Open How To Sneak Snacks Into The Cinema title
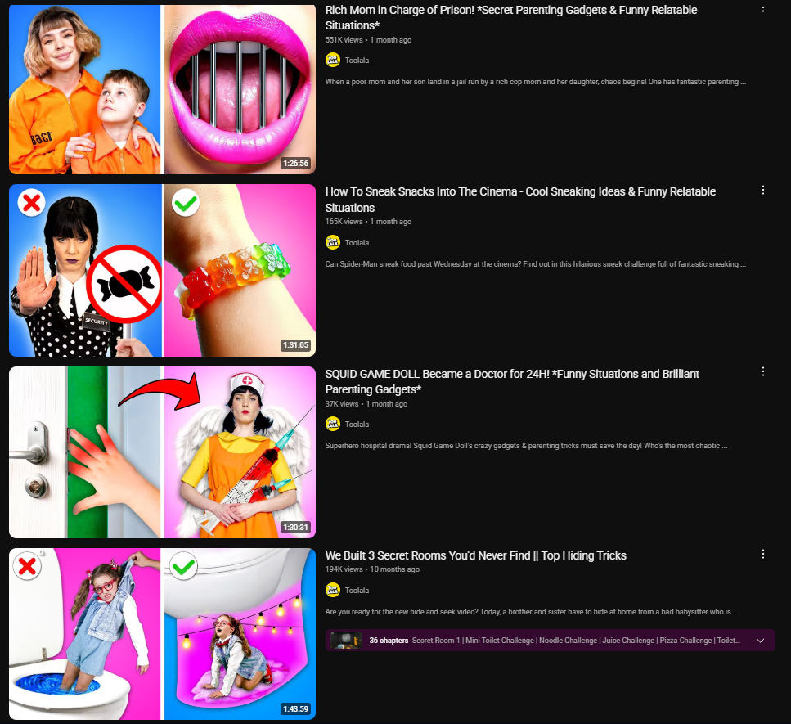 pos(520,200)
